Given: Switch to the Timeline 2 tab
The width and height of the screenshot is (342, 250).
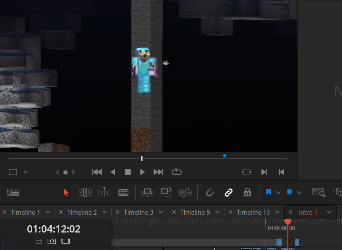Looking at the screenshot, I should (82, 212).
